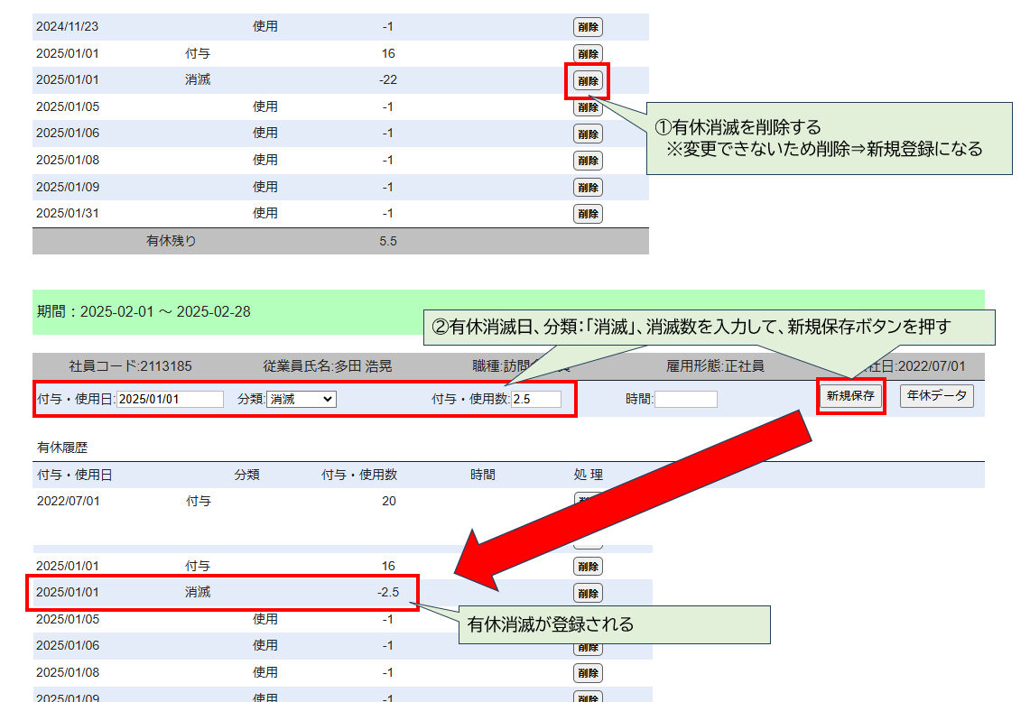
Task: Focus the 付与・使用数 field containing 2.5
Action: 535,399
